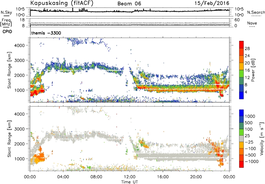The width and height of the screenshot is (265, 184).
Task: Click '4000' tick on the power panel axis
Action: pyautogui.click(x=20, y=46)
